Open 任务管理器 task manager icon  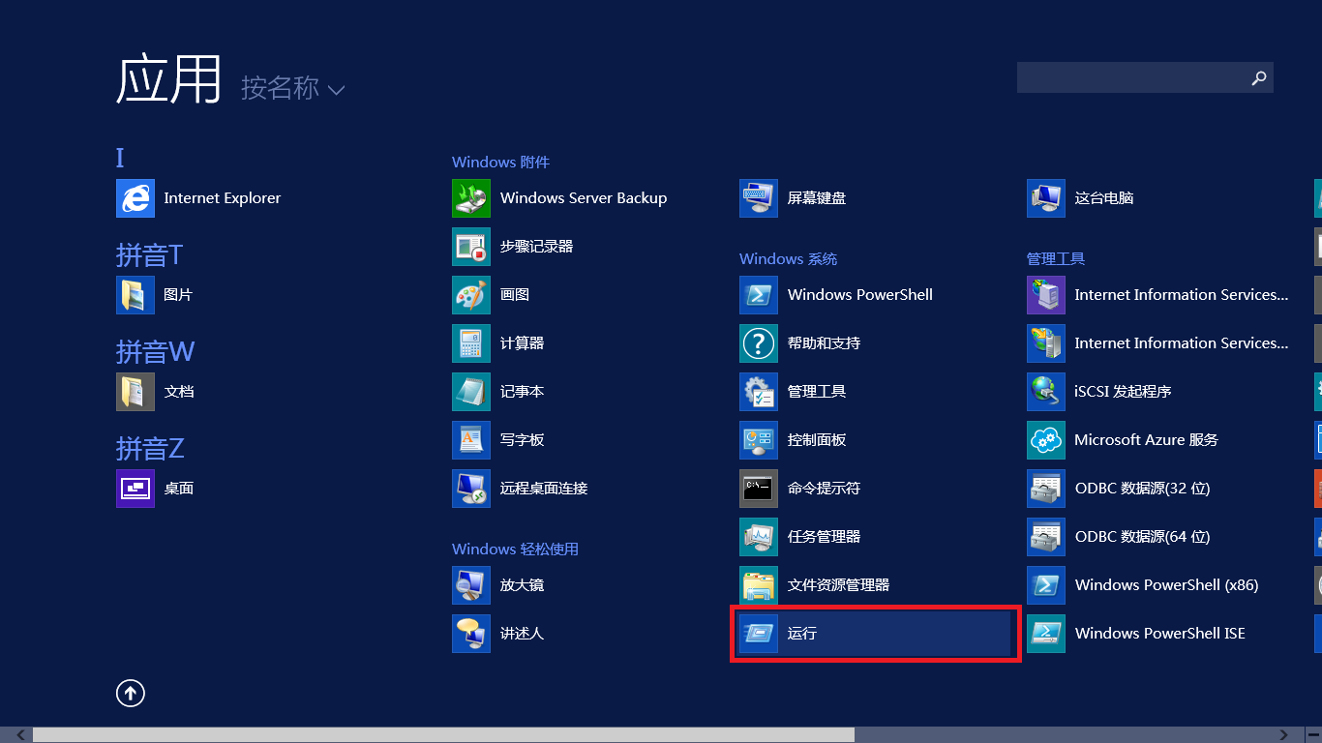point(759,537)
